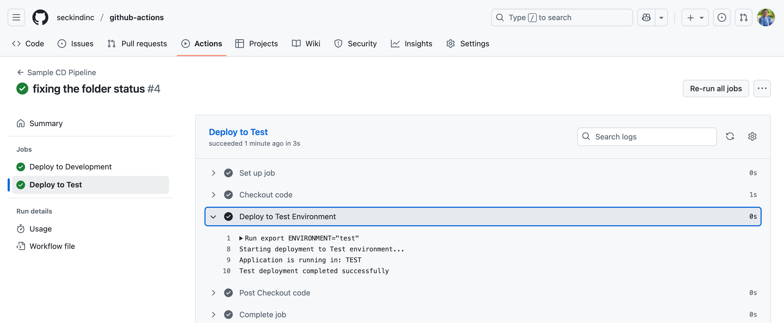The height and width of the screenshot is (323, 784).
Task: Expand the Checkout code step
Action: pos(213,195)
